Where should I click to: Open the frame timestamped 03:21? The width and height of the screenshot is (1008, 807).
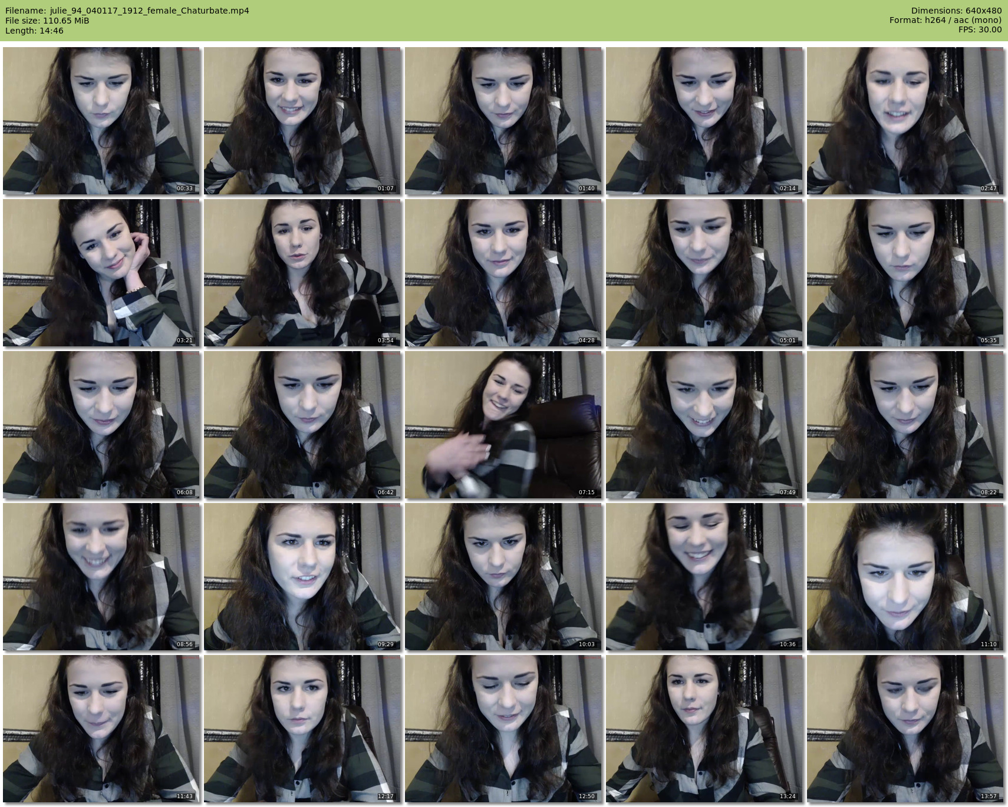(101, 273)
